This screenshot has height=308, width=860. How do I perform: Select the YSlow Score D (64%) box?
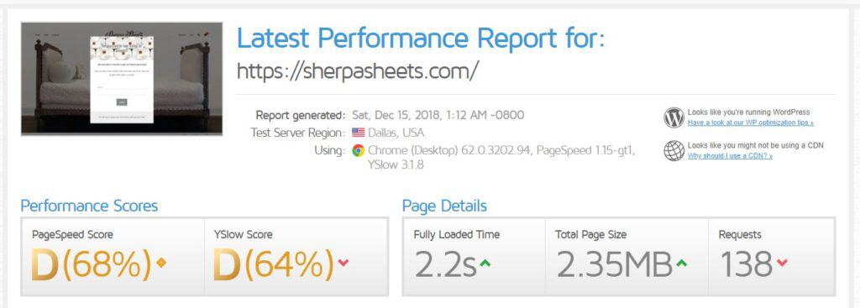pyautogui.click(x=296, y=257)
